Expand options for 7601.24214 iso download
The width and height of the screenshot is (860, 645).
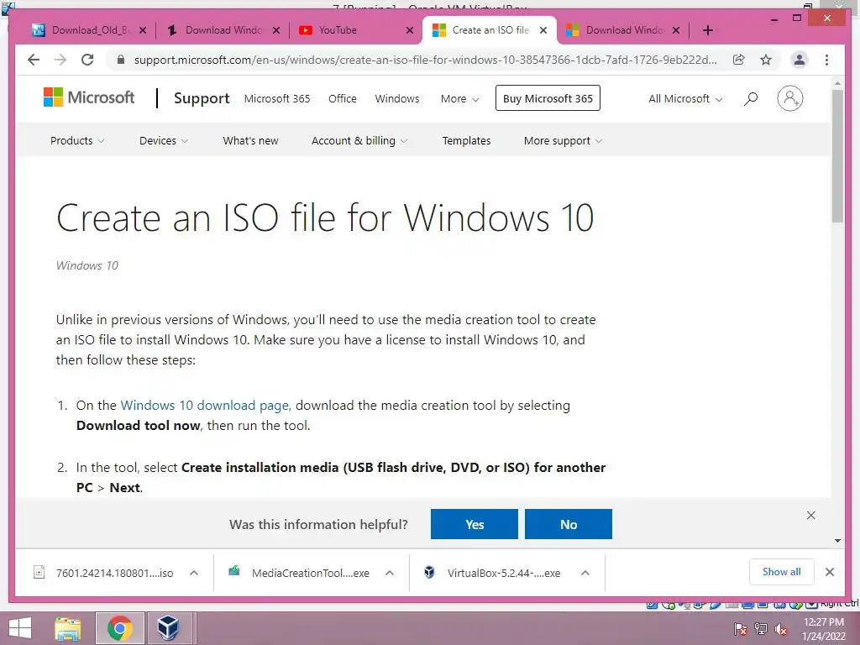(194, 573)
